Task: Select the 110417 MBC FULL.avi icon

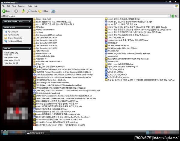Action: (106, 38)
